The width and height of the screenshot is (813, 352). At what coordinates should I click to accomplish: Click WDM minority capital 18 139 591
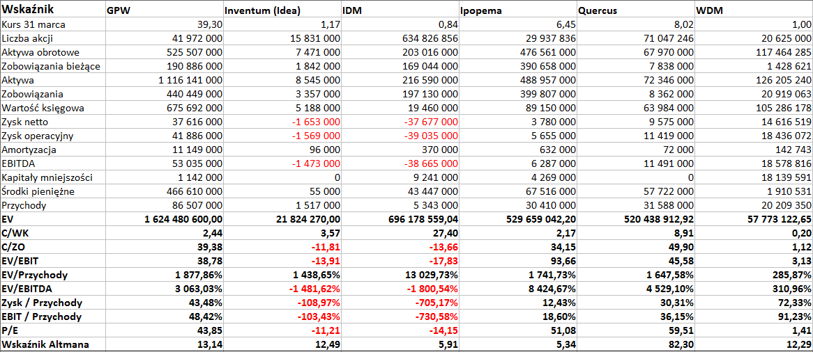click(784, 178)
